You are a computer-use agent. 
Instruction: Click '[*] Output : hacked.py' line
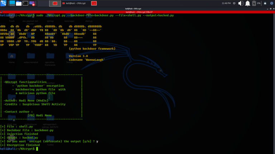(19, 138)
